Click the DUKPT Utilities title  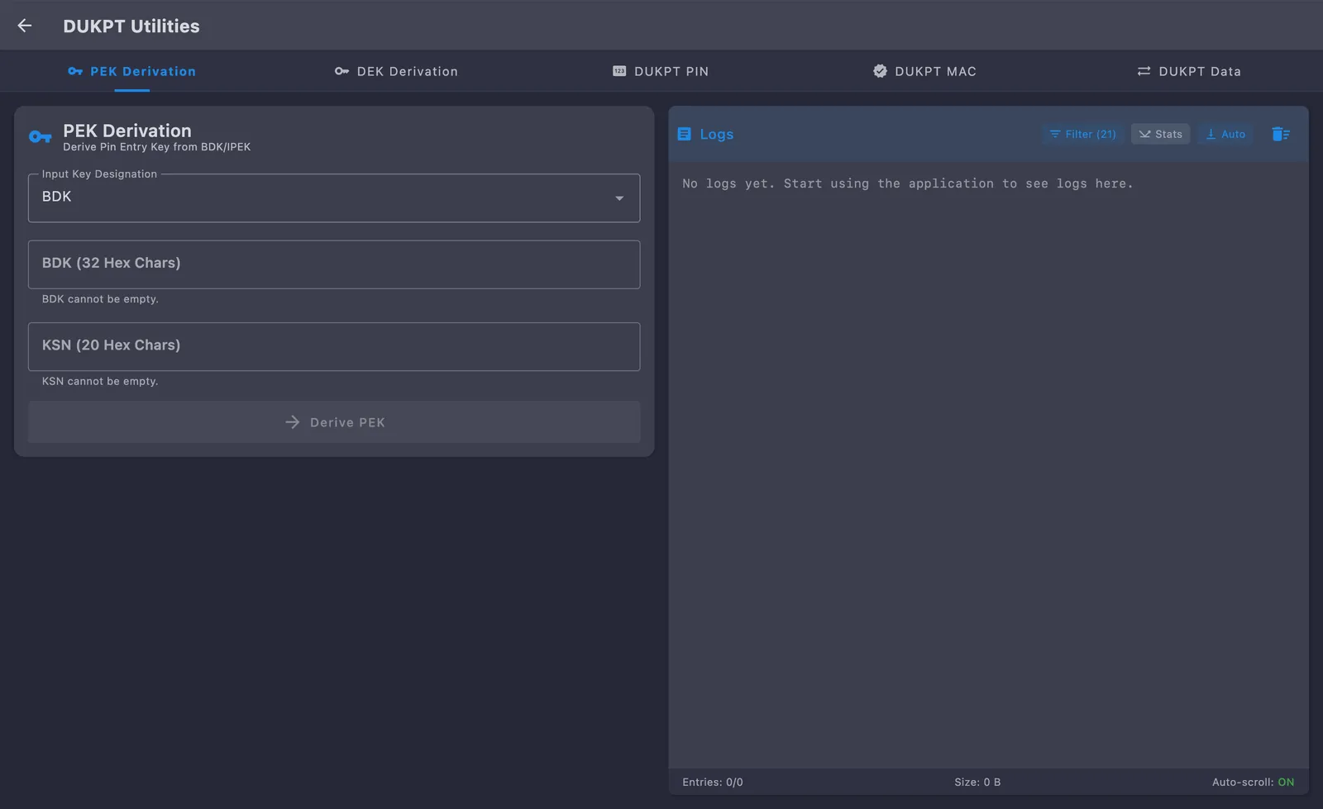coord(131,26)
